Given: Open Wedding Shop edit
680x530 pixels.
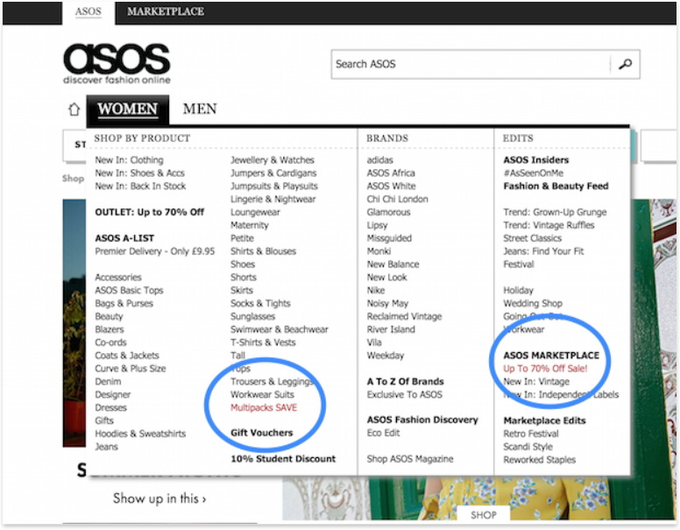Looking at the screenshot, I should (533, 303).
